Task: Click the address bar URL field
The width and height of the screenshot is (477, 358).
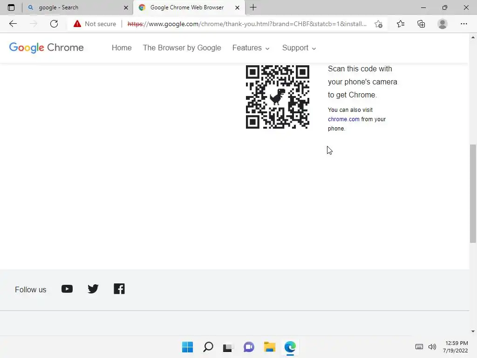Action: [x=247, y=24]
